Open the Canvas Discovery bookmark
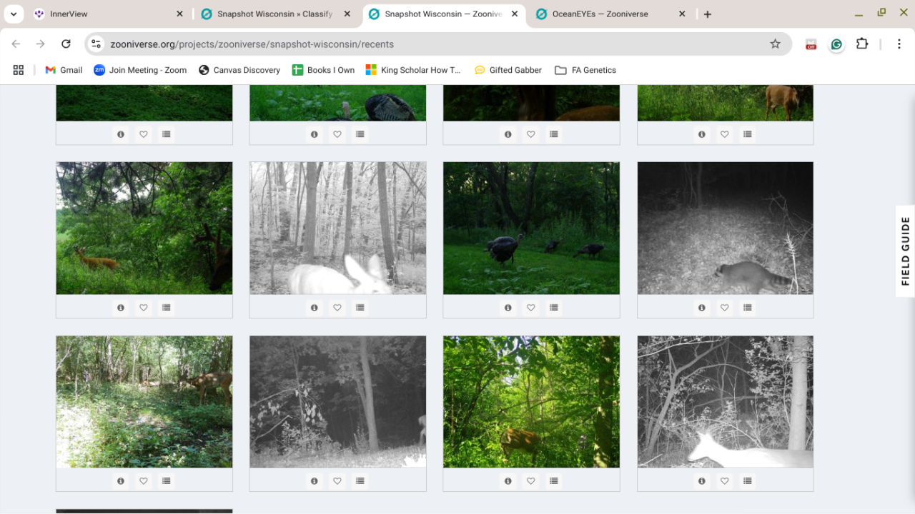 tap(239, 70)
